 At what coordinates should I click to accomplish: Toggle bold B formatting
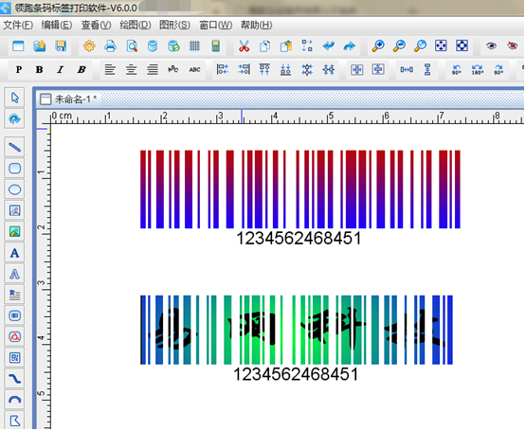pyautogui.click(x=39, y=69)
